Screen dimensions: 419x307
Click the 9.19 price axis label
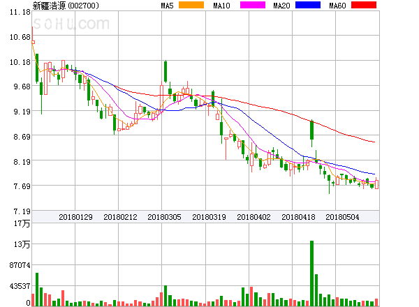tap(22, 112)
